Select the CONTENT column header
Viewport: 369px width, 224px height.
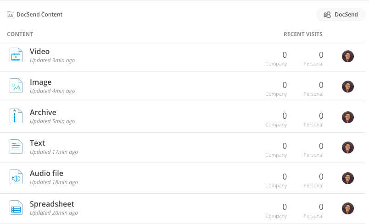20,34
